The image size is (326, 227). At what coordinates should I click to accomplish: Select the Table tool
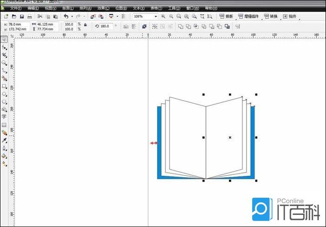click(x=4, y=125)
